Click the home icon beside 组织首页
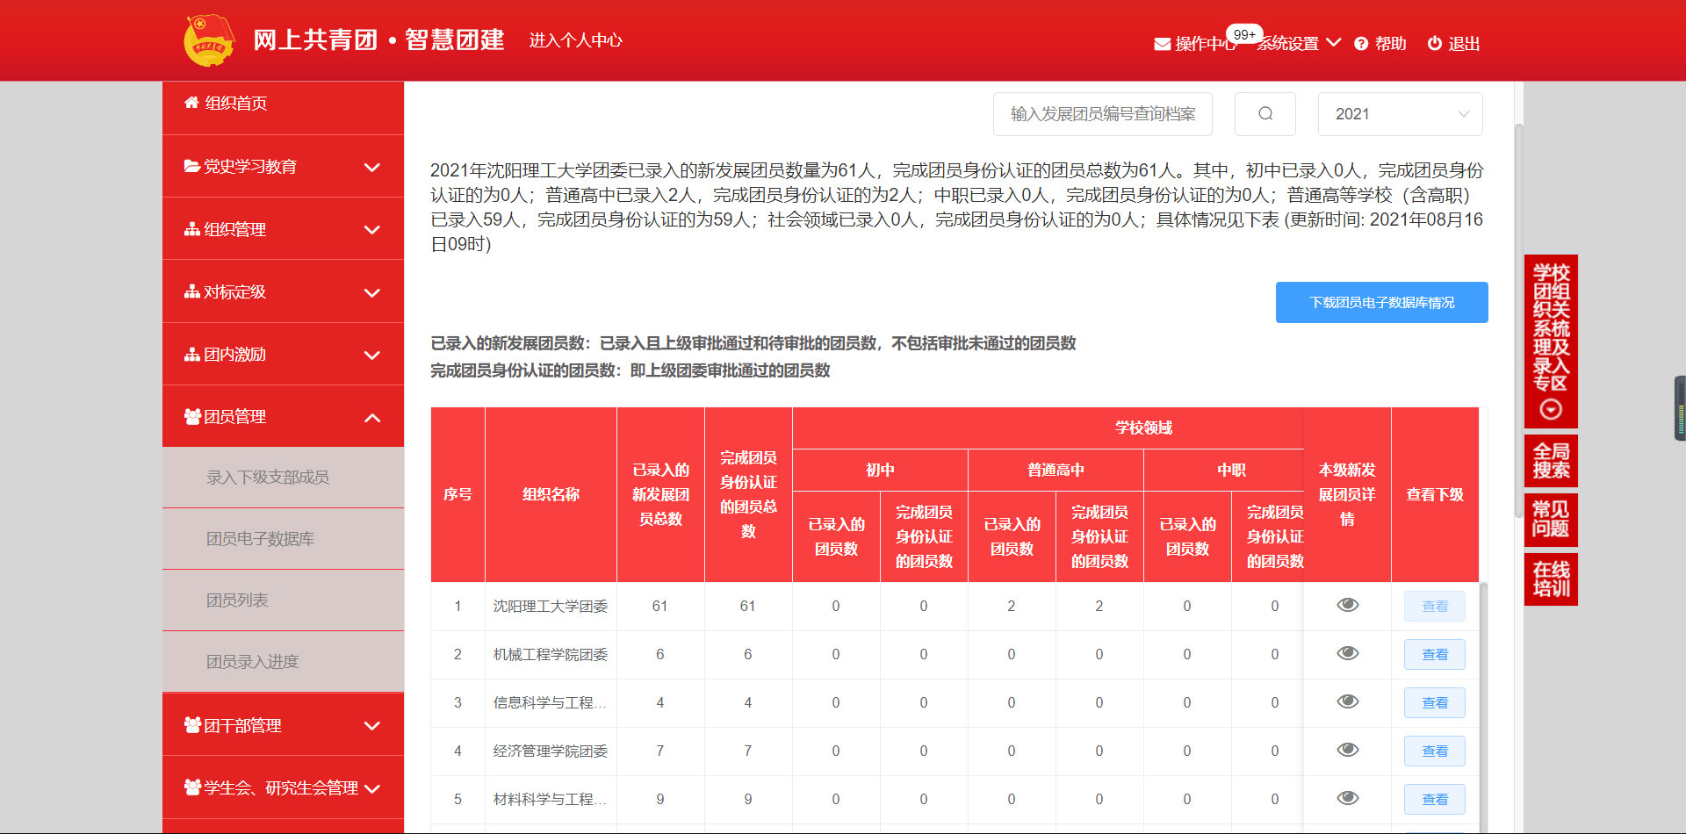Image resolution: width=1686 pixels, height=834 pixels. click(x=191, y=103)
